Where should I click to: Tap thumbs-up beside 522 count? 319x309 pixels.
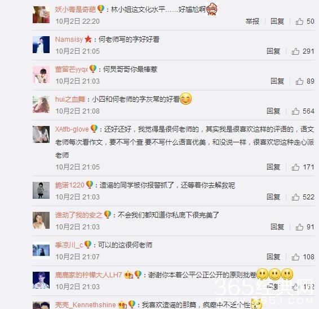coord(295,197)
